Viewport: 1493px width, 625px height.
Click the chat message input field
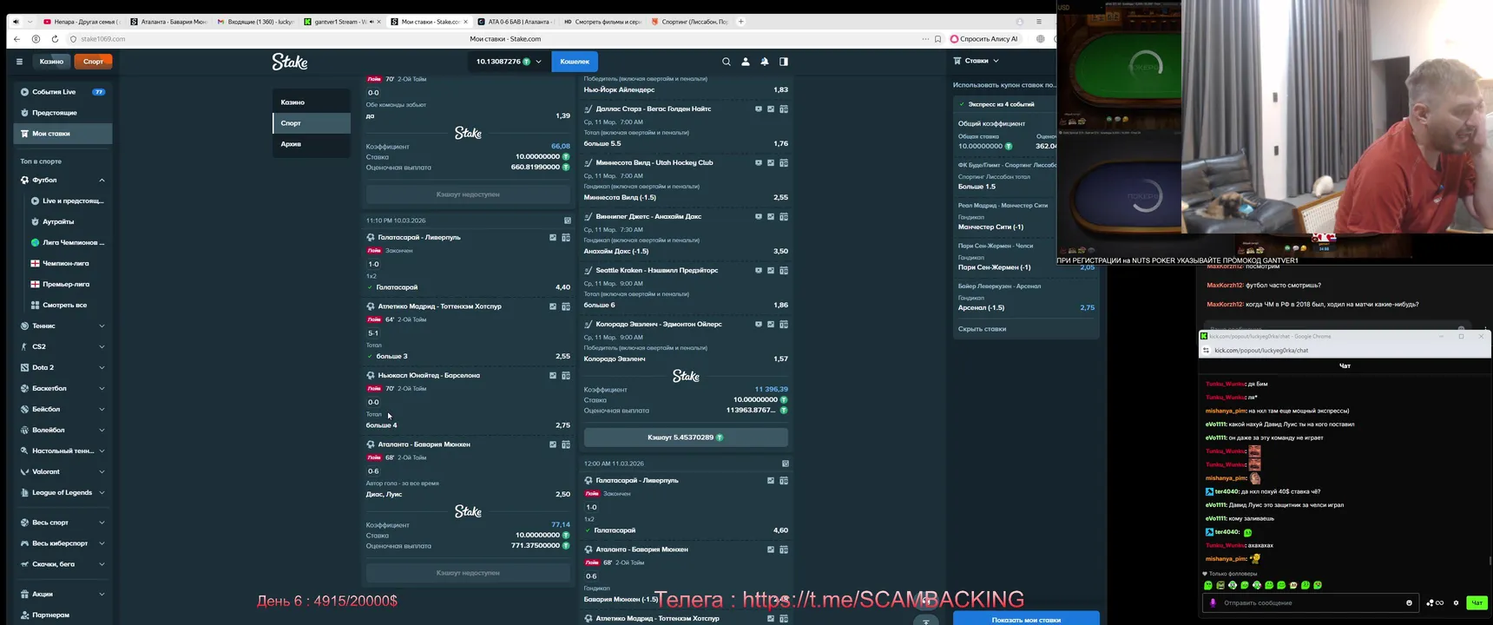click(x=1311, y=602)
